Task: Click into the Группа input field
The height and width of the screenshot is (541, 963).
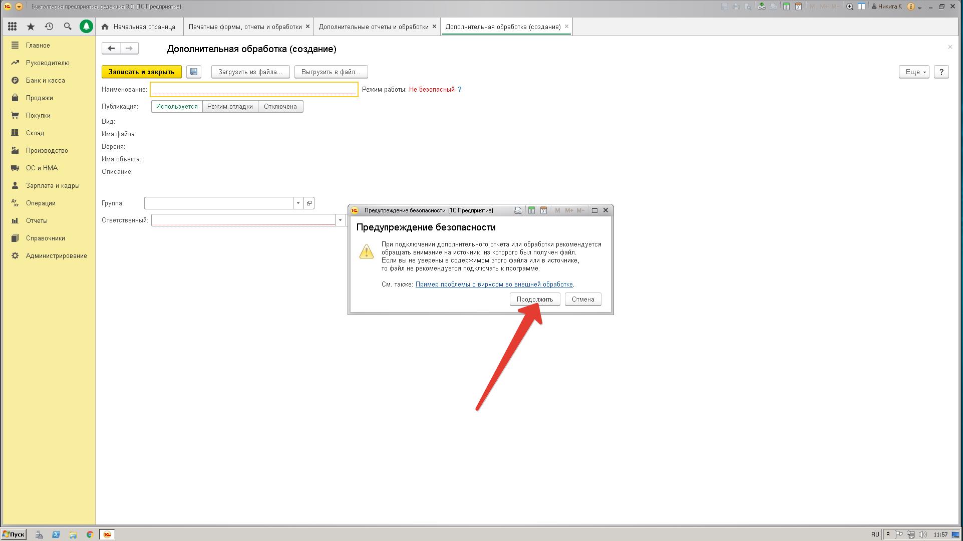Action: pyautogui.click(x=219, y=203)
